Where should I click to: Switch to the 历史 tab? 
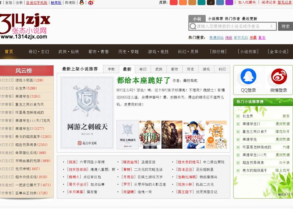pyautogui.click(x=190, y=69)
